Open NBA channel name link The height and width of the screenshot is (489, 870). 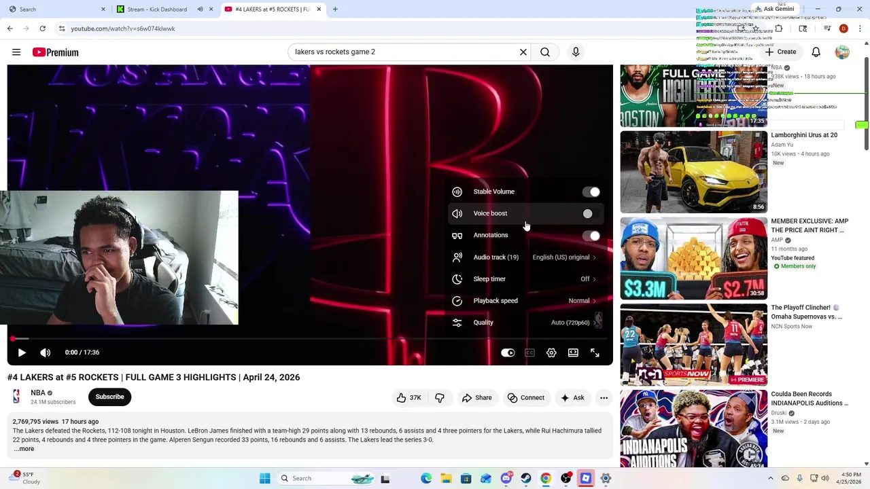[38, 393]
